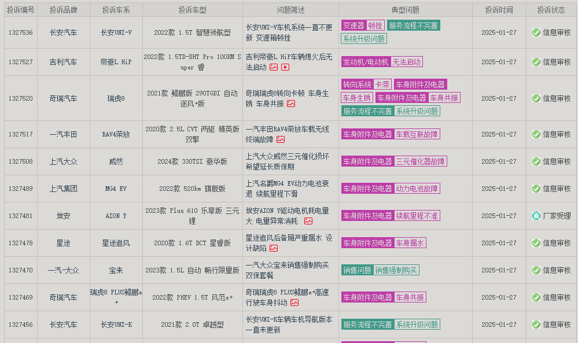578x343 pixels.
Task: Open image attachment icon in complaint 1327527
Action: click(x=274, y=67)
